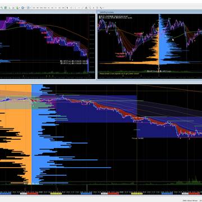Image resolution: width=202 pixels, height=202 pixels.
Task: Select the vertical line drawing tool
Action: (75, 8)
